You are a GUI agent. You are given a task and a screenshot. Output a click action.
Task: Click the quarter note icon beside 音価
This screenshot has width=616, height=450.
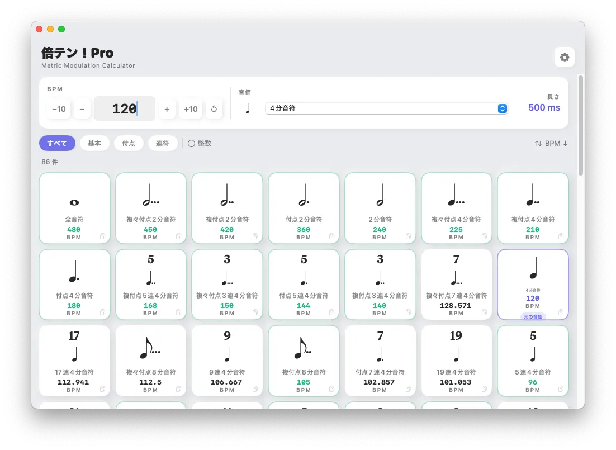click(248, 108)
